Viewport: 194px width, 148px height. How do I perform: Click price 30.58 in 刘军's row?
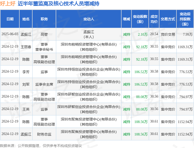[154, 84]
